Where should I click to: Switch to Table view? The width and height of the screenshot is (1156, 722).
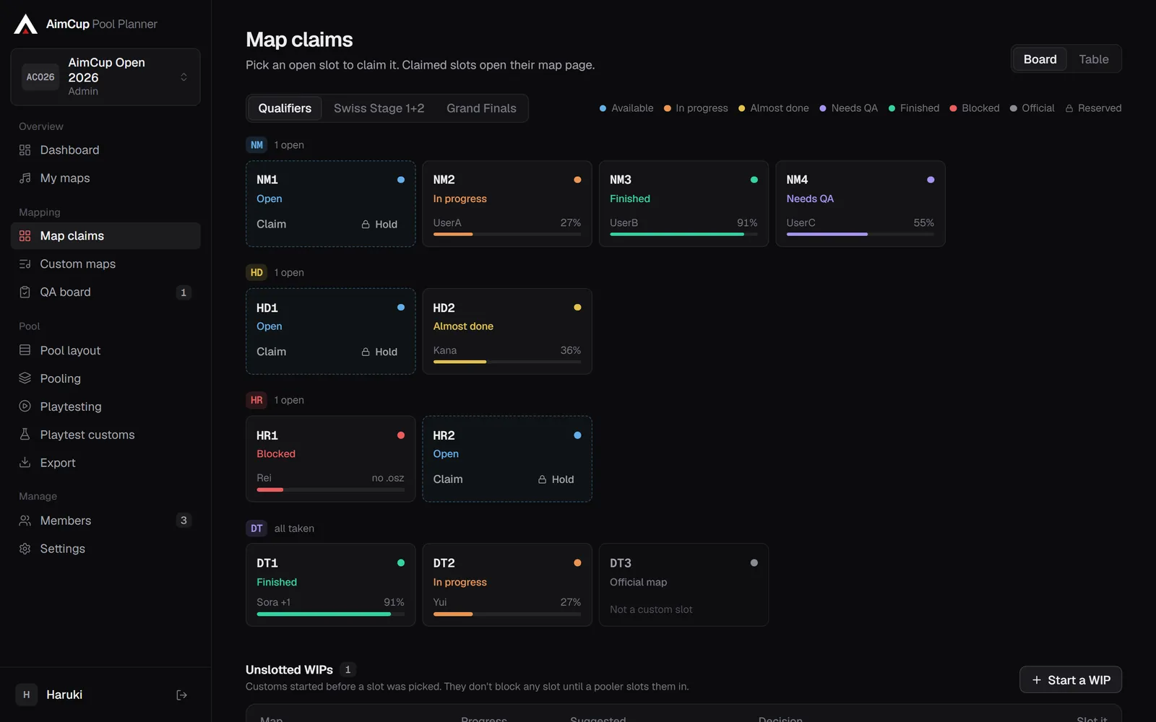(x=1094, y=59)
